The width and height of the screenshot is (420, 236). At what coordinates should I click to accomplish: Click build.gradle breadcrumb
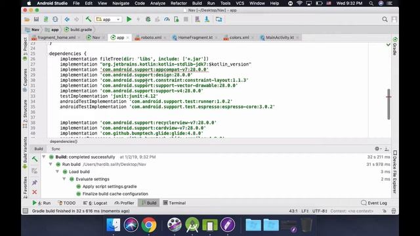pos(78,29)
